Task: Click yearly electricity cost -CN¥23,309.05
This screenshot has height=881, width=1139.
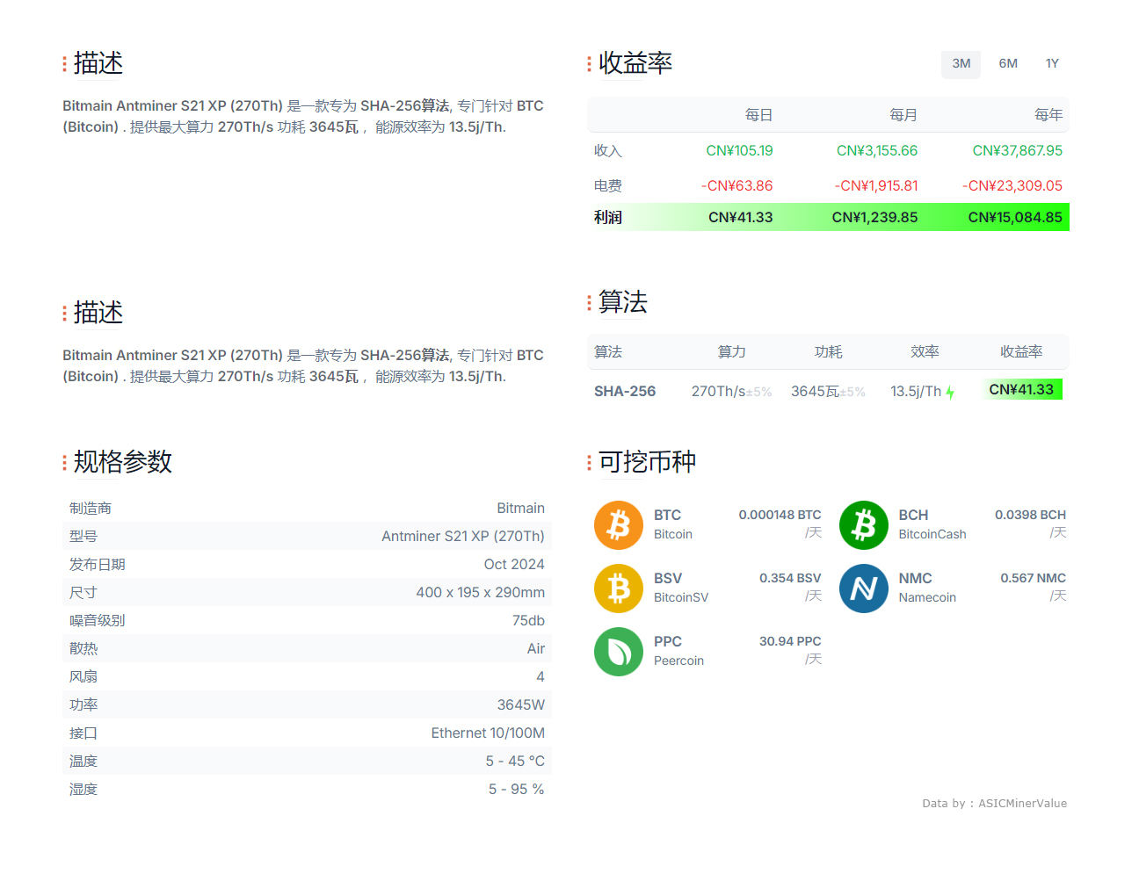Action: (1012, 186)
